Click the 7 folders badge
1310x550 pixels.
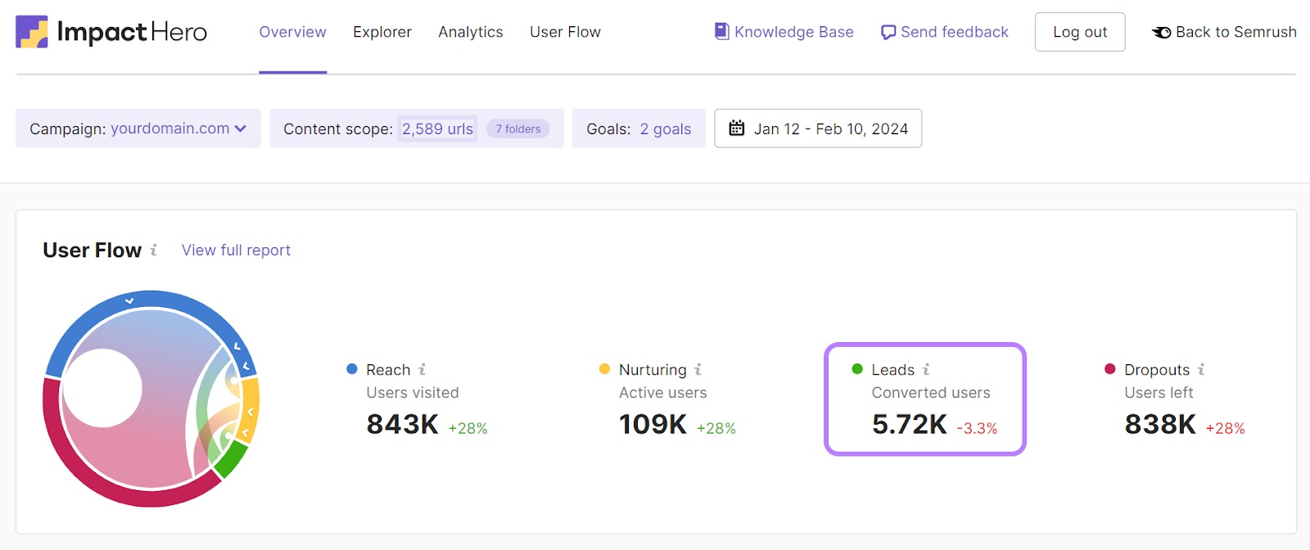pos(518,128)
